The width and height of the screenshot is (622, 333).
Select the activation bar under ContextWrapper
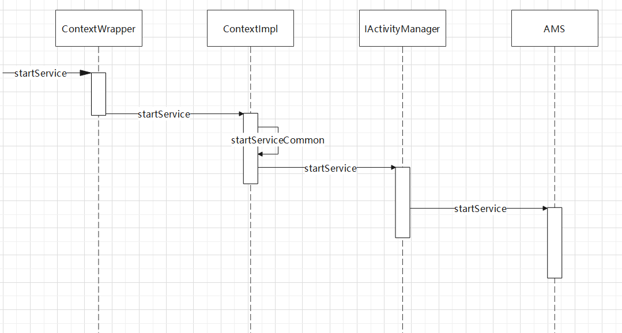click(99, 95)
